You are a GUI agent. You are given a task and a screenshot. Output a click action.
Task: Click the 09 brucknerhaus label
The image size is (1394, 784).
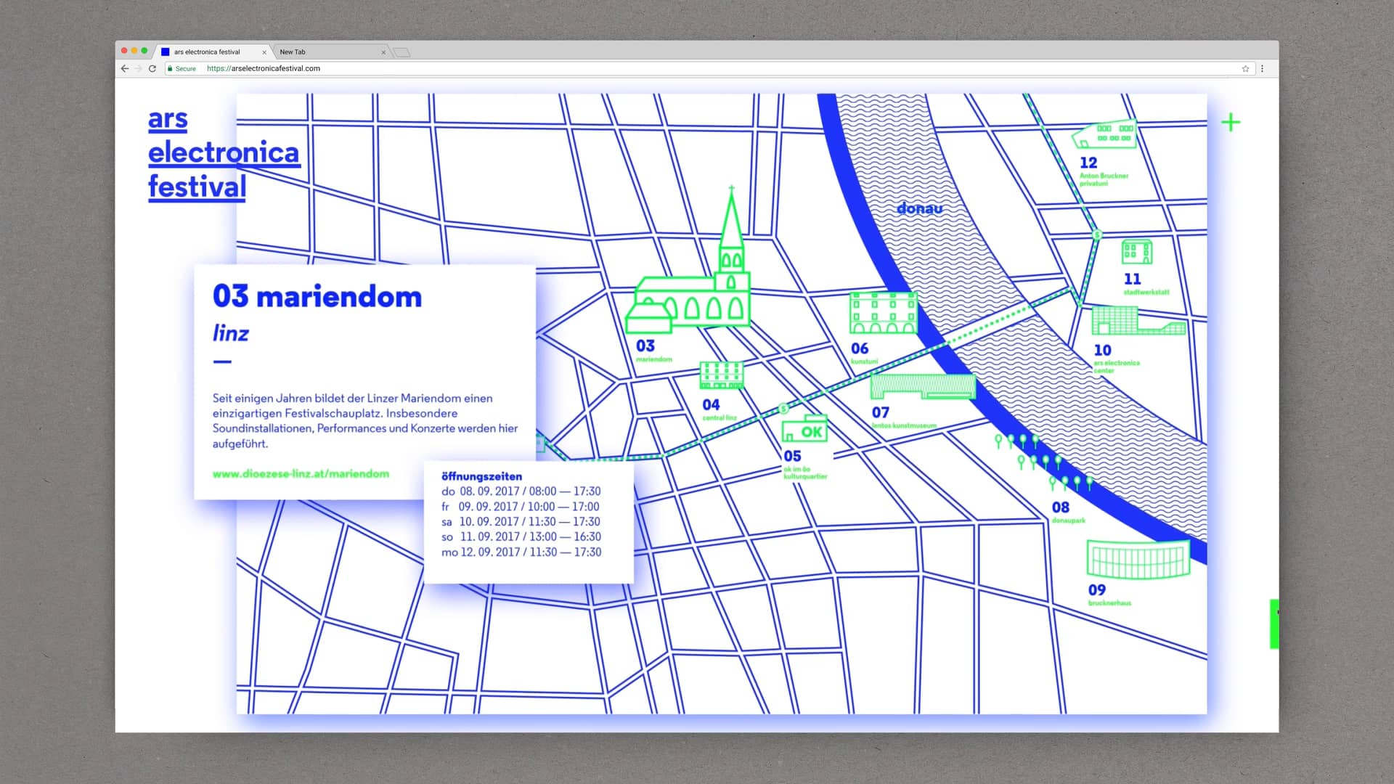pos(1109,594)
